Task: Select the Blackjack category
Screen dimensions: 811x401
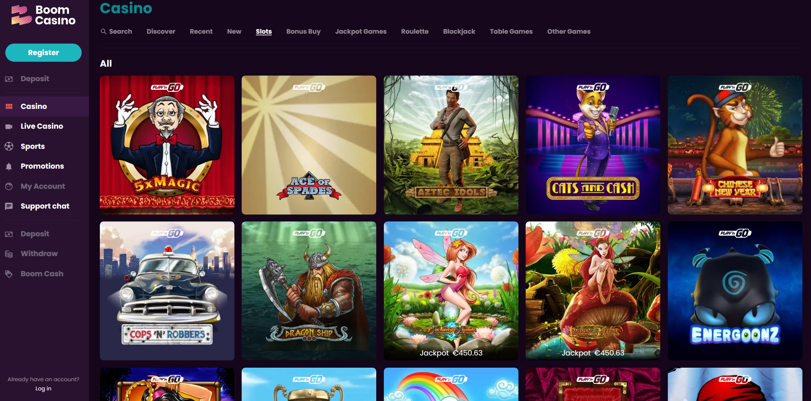Action: click(459, 31)
